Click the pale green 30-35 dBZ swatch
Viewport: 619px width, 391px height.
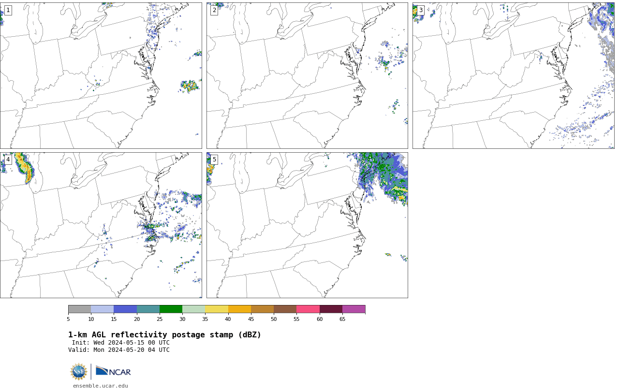193,309
